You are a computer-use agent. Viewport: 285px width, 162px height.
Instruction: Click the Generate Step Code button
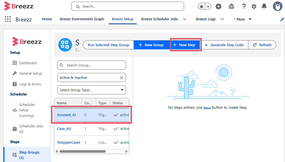tap(224, 45)
